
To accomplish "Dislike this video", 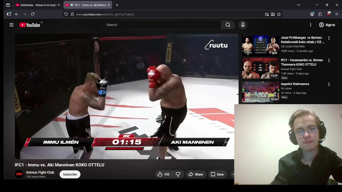I will tap(178, 174).
